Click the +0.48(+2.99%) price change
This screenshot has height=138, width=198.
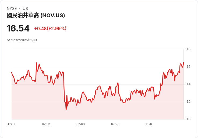[x=50, y=29]
